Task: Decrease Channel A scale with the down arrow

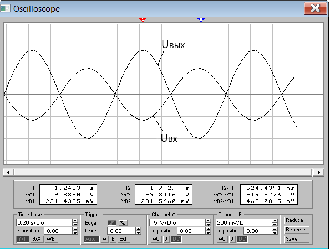Action: (x=208, y=224)
